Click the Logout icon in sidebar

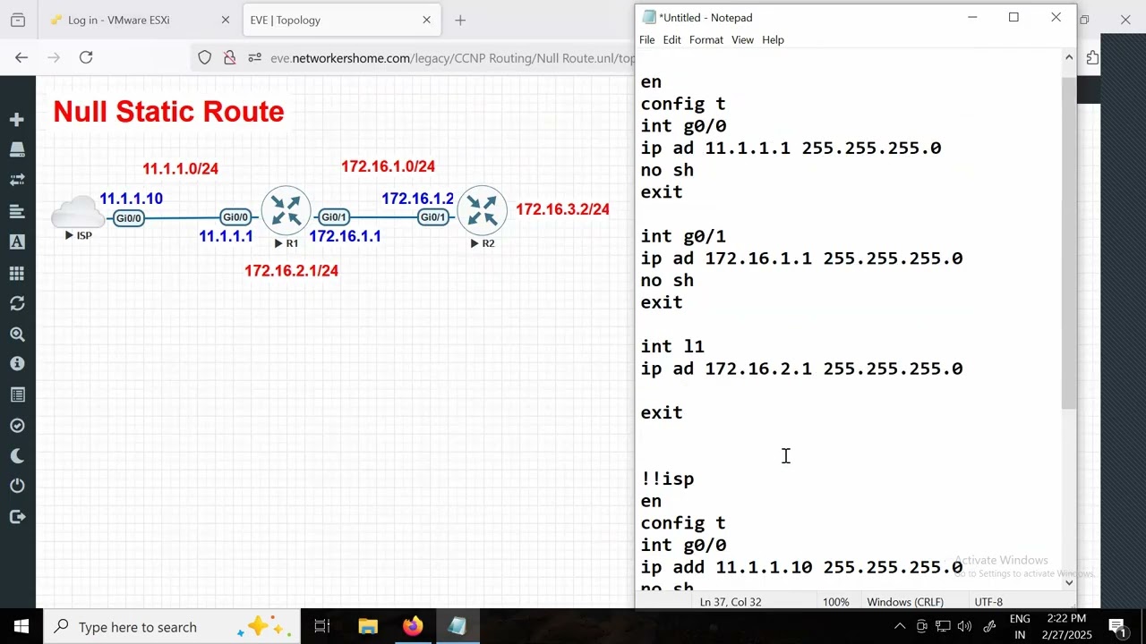(17, 516)
